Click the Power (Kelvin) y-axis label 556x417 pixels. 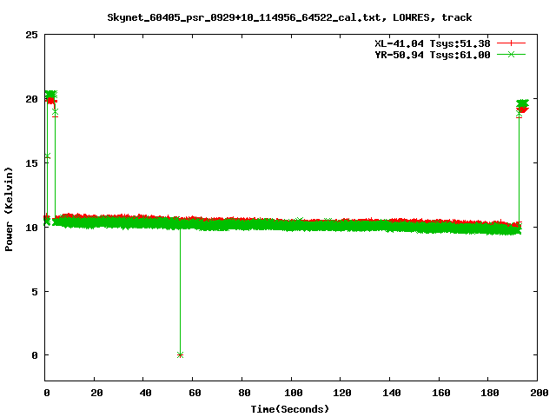click(9, 209)
